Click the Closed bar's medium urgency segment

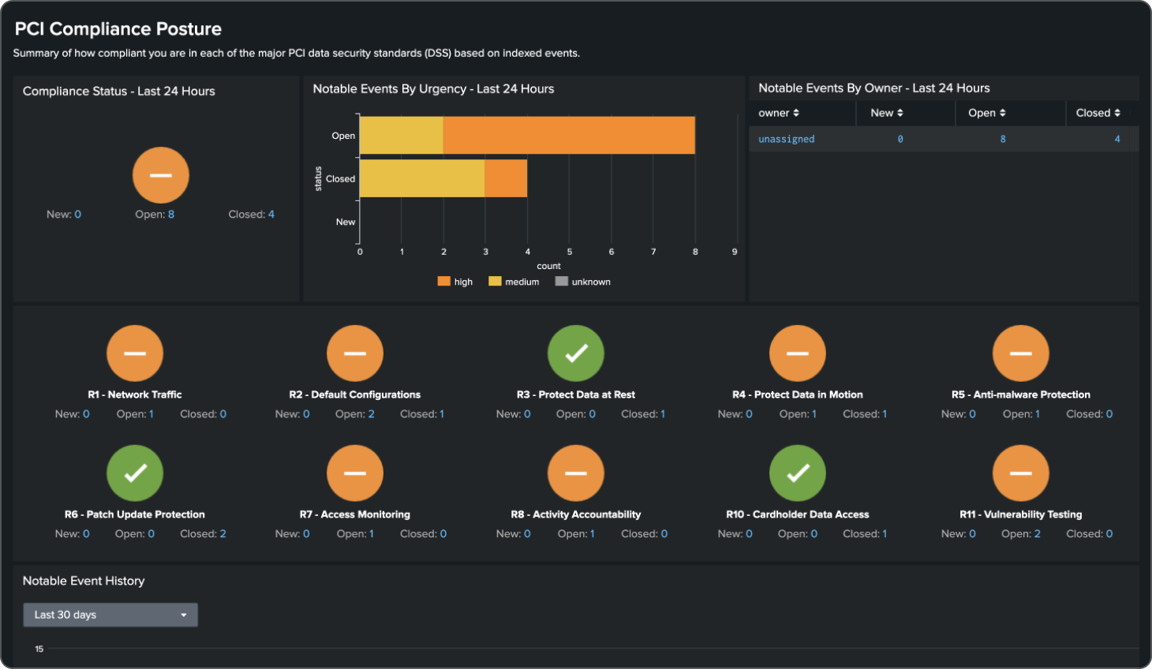click(x=422, y=178)
